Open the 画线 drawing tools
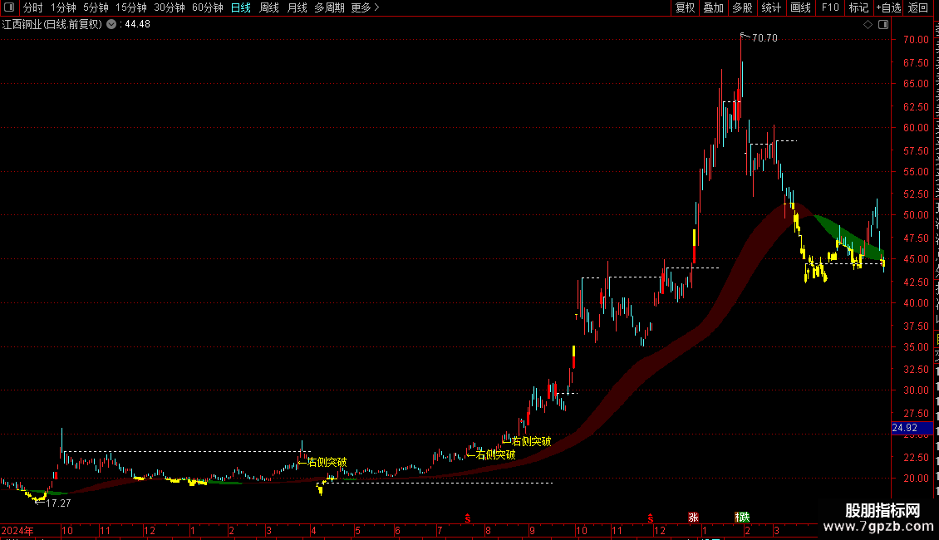 click(800, 7)
